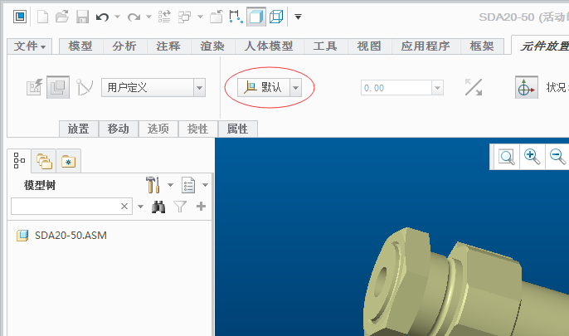Open the 挠性 panel tab
Screen dimensions: 569x336
pyautogui.click(x=197, y=129)
